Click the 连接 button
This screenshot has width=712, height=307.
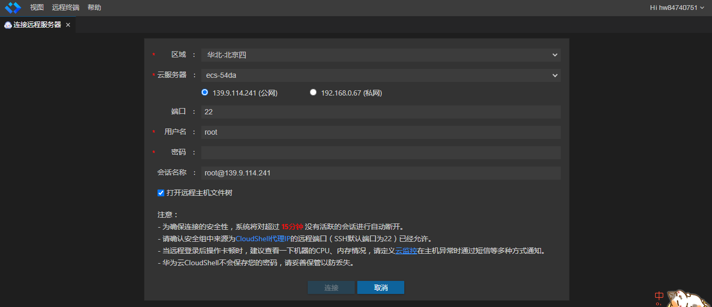[x=331, y=288]
